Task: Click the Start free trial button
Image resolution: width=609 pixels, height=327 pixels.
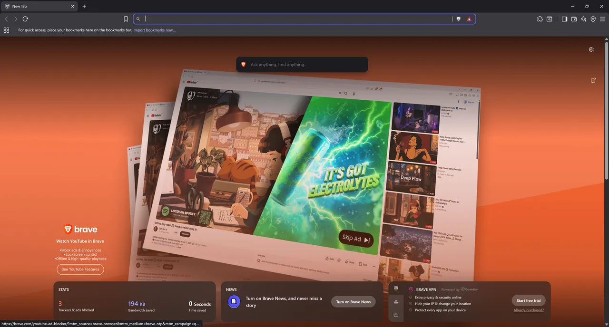Action: coord(529,300)
